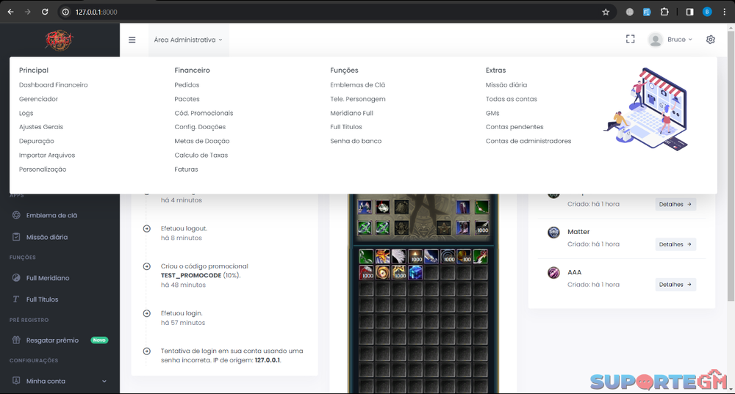Viewport: 735px width, 394px height.
Task: Click Detalhes button for Matter
Action: tap(675, 244)
